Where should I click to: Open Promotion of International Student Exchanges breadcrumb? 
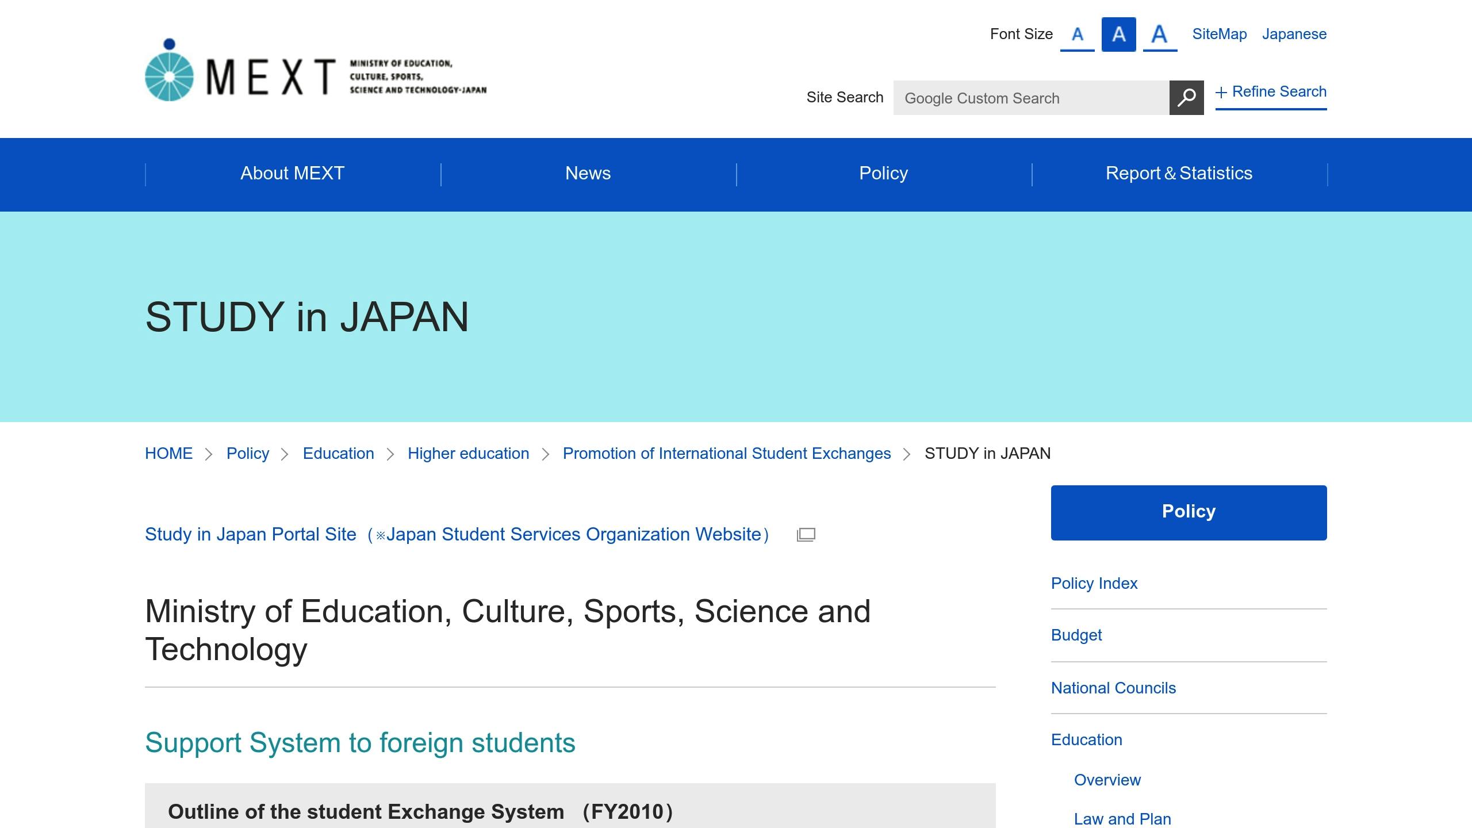coord(727,453)
